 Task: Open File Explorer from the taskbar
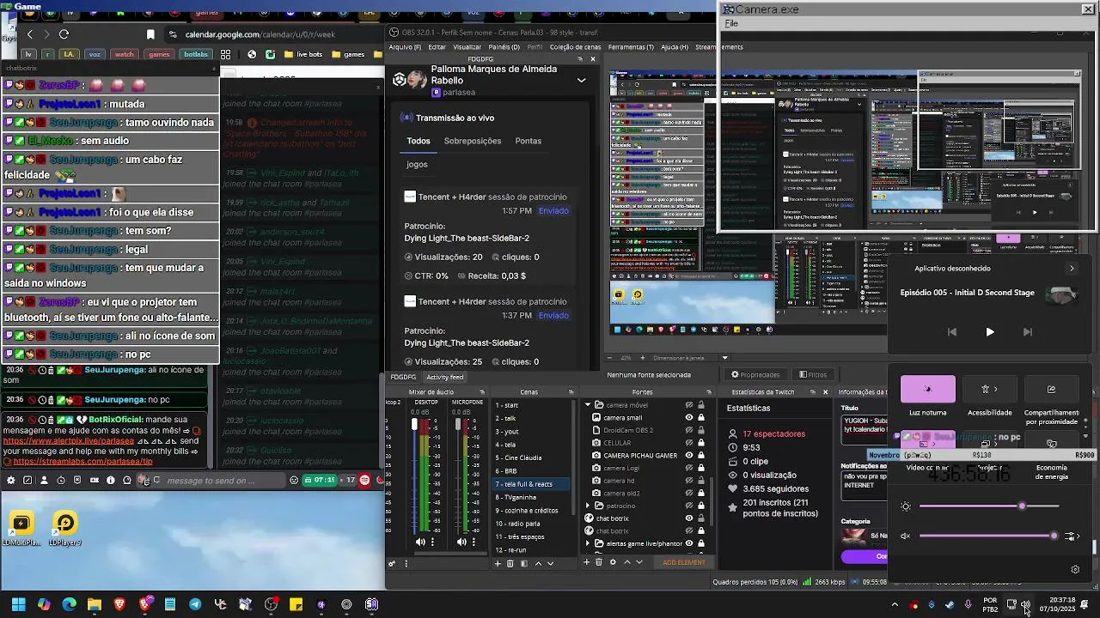pos(95,604)
